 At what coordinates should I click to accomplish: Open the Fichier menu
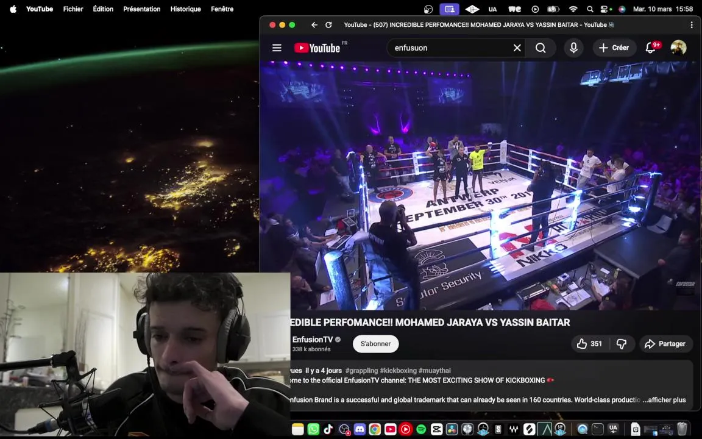[x=73, y=9]
